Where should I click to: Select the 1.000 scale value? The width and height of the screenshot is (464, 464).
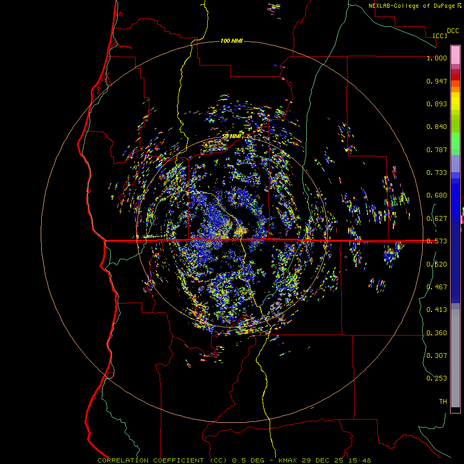[437, 58]
